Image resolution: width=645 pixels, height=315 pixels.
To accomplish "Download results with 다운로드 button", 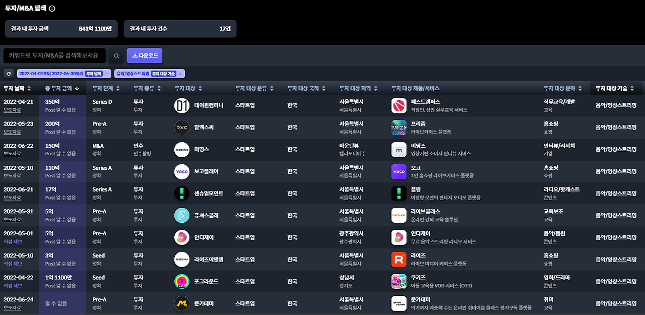I will [145, 55].
